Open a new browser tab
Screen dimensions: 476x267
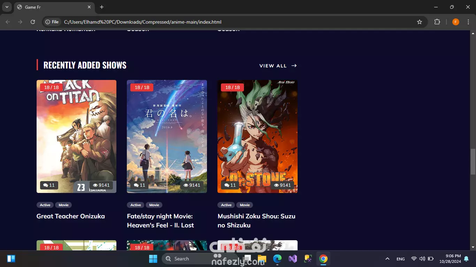(x=102, y=7)
